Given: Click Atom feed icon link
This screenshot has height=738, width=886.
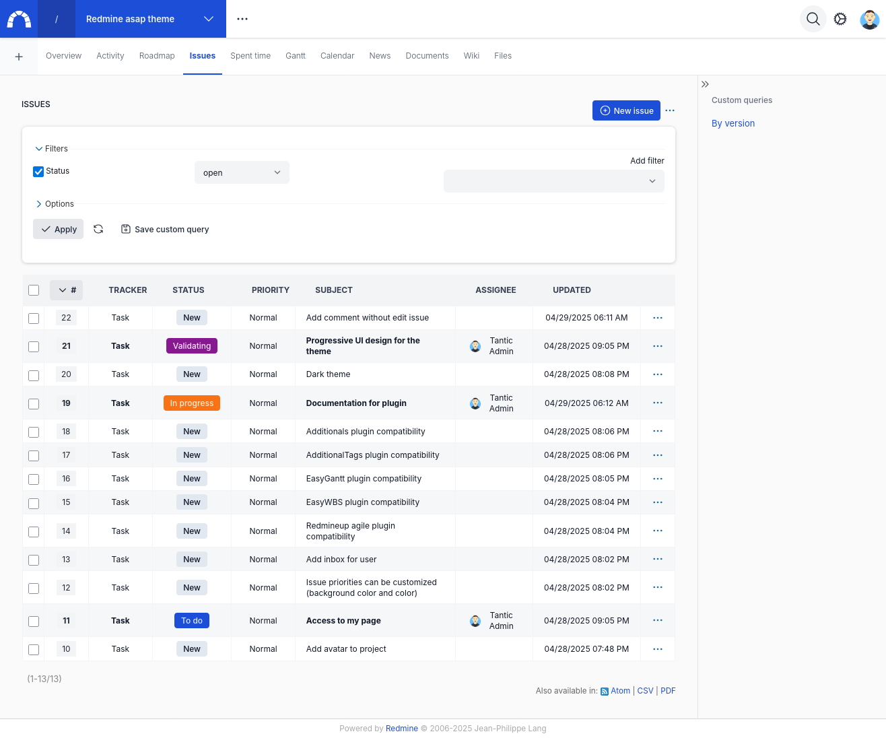Looking at the screenshot, I should (x=605, y=692).
